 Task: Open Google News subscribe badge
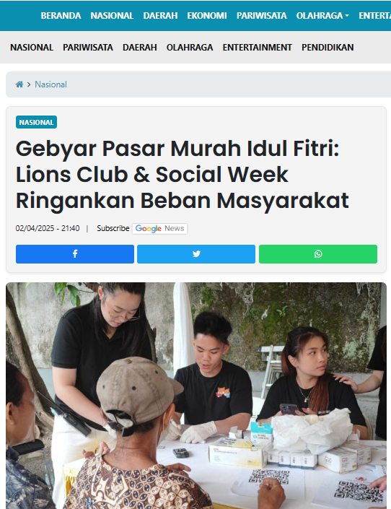click(159, 229)
